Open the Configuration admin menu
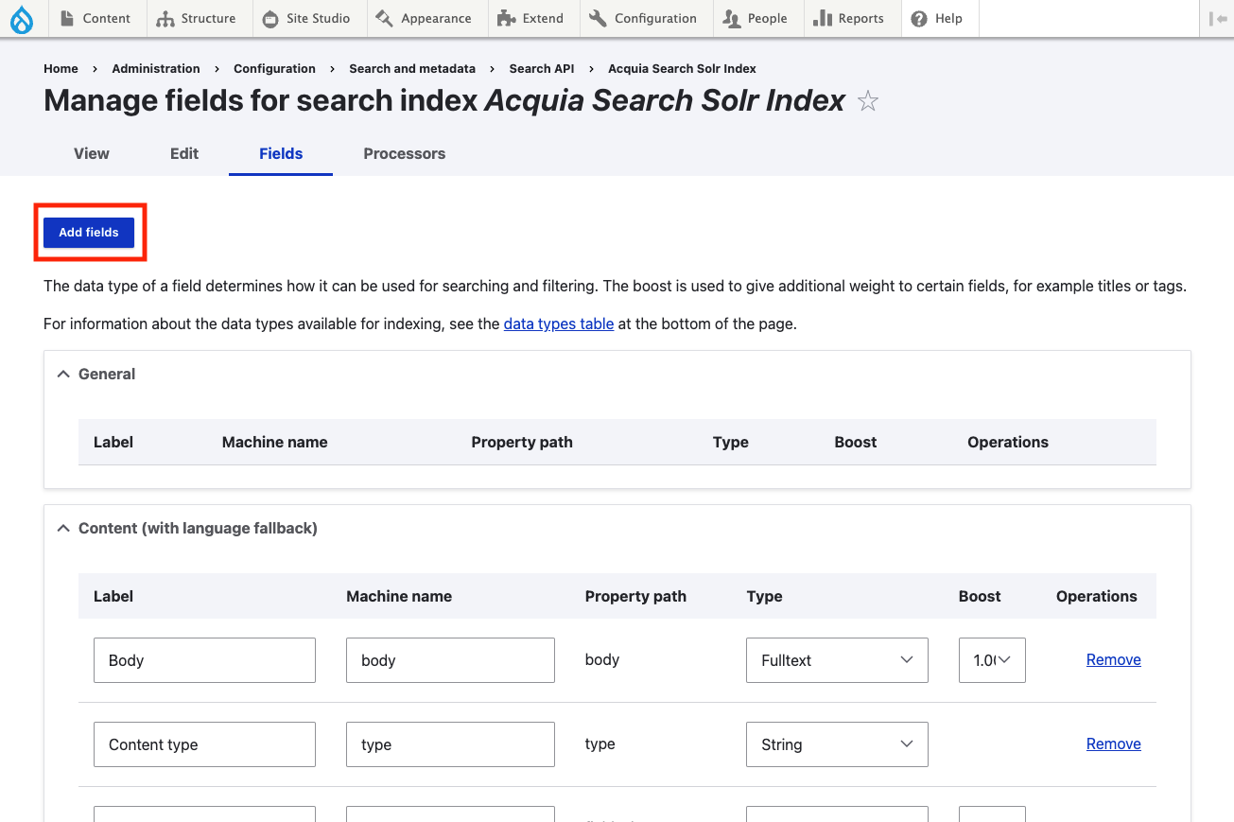The width and height of the screenshot is (1234, 822). 643,19
